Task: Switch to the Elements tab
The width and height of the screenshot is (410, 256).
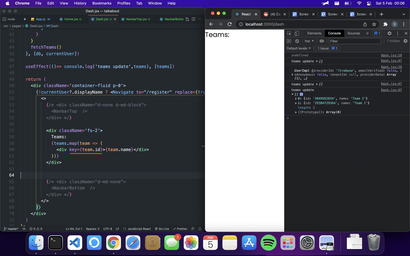Action: [314, 33]
